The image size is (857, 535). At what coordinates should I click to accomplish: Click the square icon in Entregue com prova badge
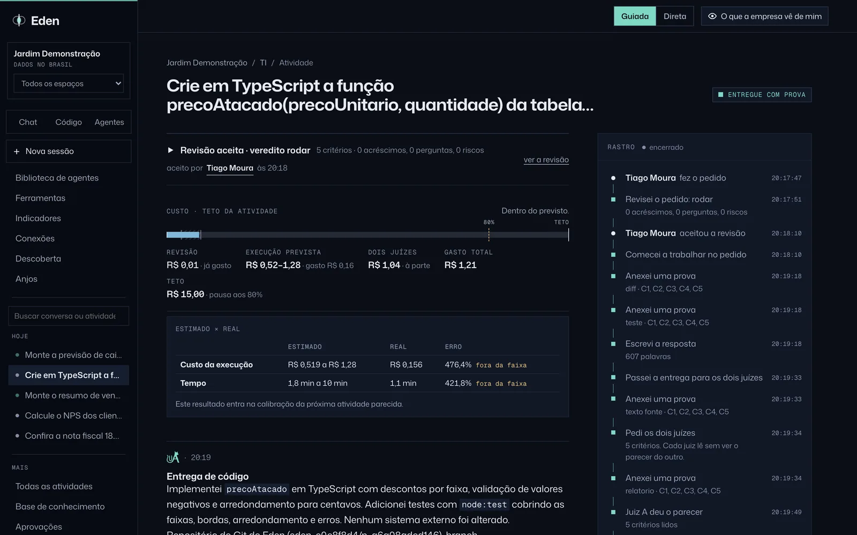tap(720, 95)
